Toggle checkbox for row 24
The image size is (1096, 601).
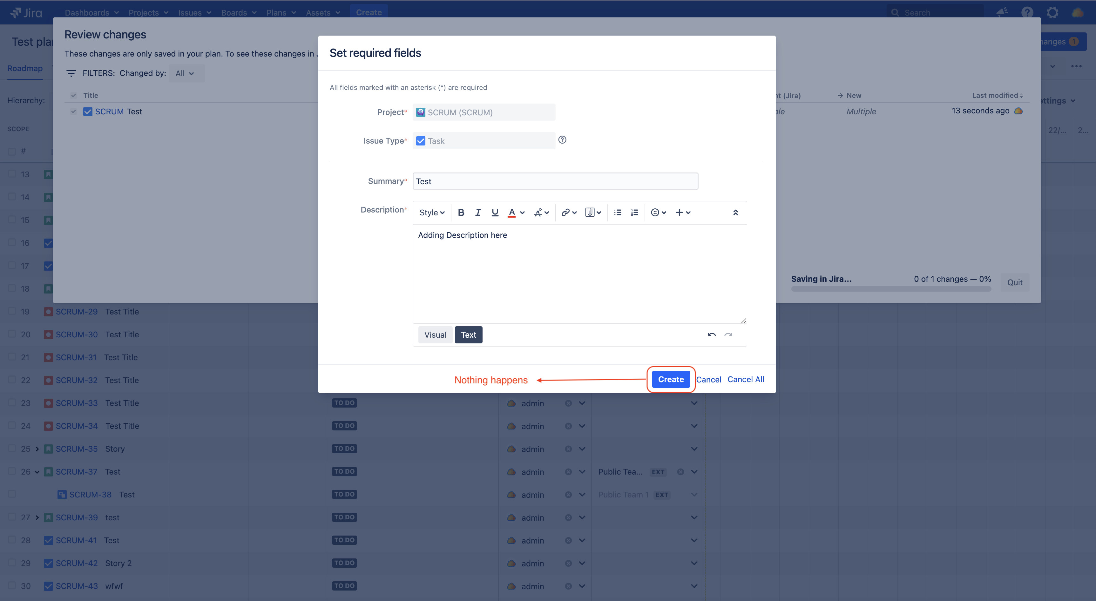click(x=12, y=425)
